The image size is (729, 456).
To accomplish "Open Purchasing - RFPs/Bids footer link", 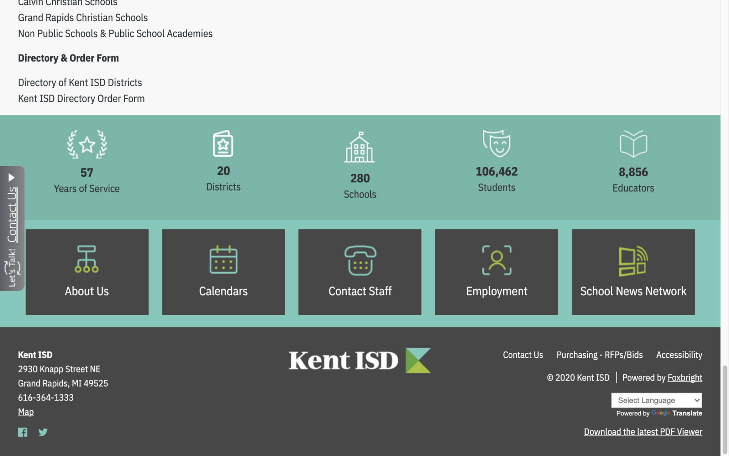I will (x=599, y=355).
